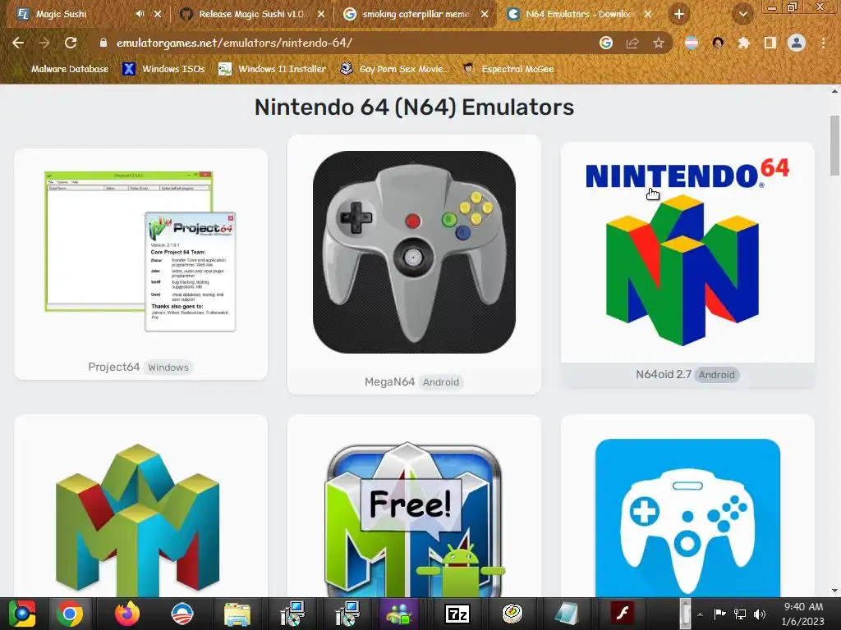Open the Obama logo app on taskbar

pyautogui.click(x=182, y=614)
